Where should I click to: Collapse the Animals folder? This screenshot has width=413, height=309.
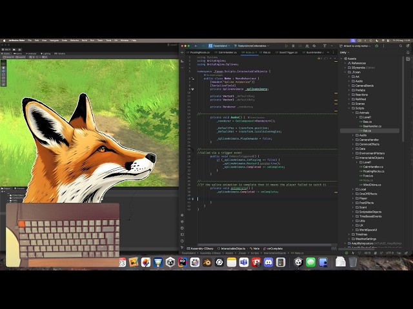(353, 113)
